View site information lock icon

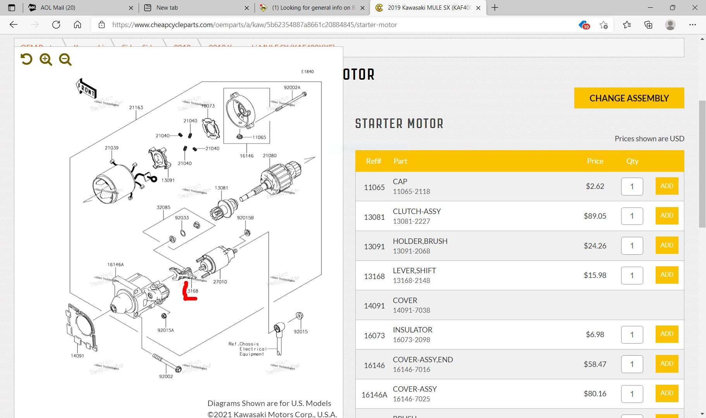coord(102,25)
